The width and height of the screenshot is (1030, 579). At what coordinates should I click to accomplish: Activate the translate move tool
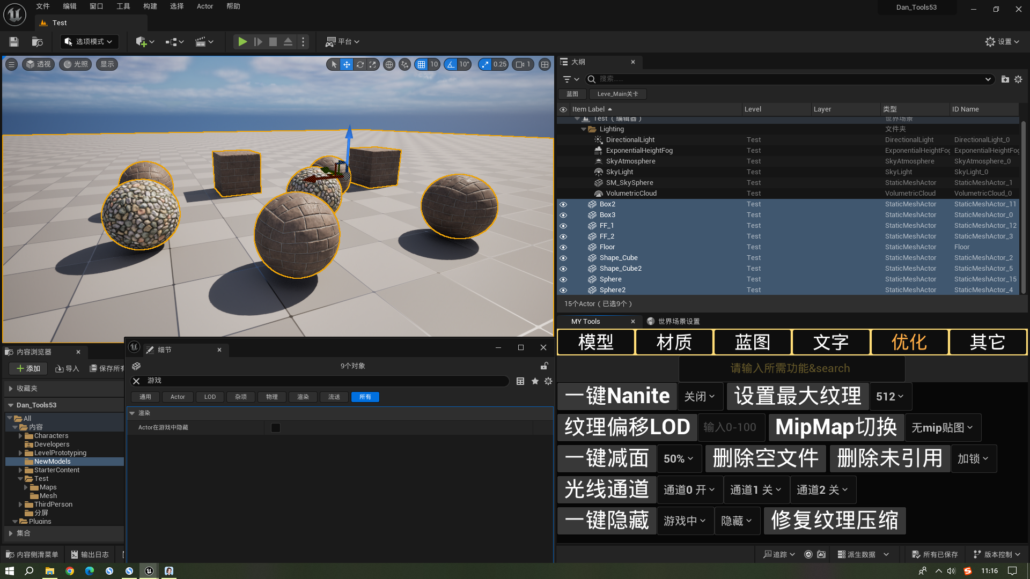tap(347, 64)
